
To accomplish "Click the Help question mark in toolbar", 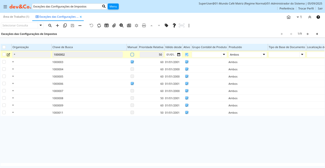I will click(174, 25).
